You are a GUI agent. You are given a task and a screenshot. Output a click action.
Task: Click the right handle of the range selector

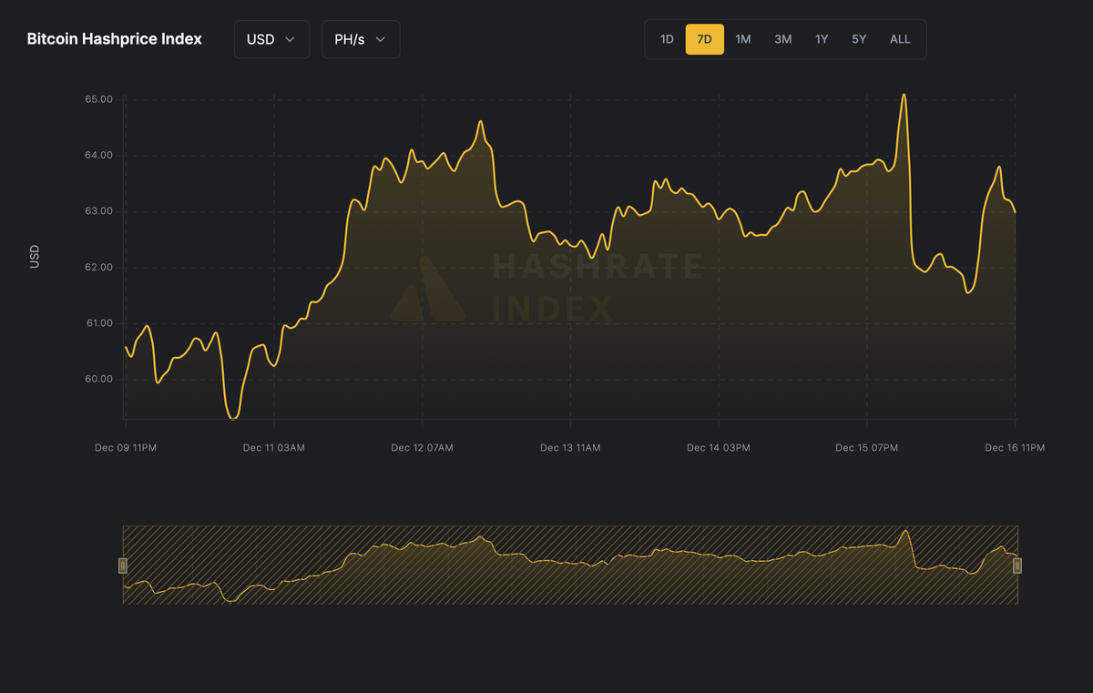click(1017, 565)
